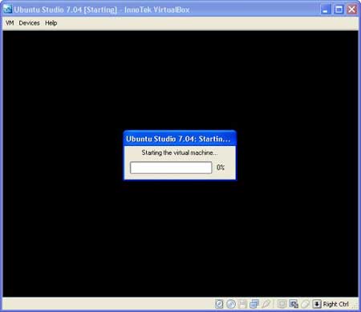Click the USB devices status icon

point(266,304)
